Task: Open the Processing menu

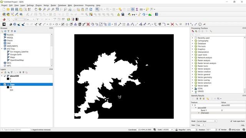Action: [90, 5]
